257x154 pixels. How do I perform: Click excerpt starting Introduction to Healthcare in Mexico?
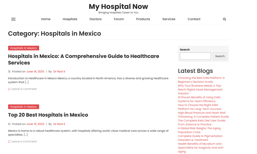88,80
